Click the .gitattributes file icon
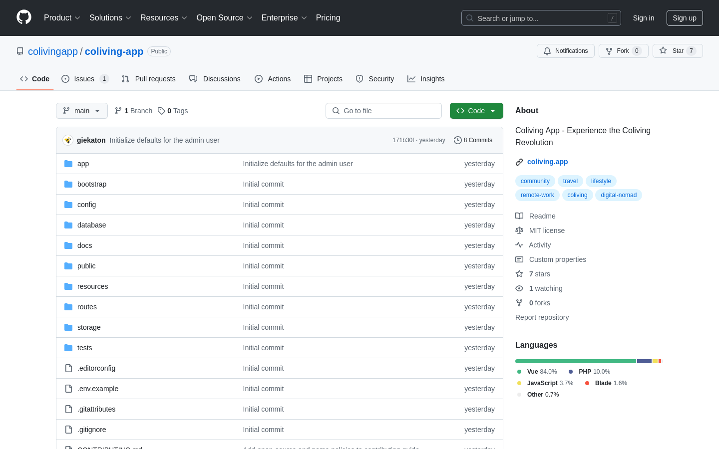This screenshot has height=449, width=719. (68, 409)
